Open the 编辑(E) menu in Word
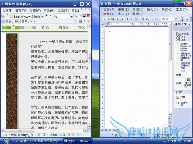This screenshot has width=193, height=144. coord(123,10)
